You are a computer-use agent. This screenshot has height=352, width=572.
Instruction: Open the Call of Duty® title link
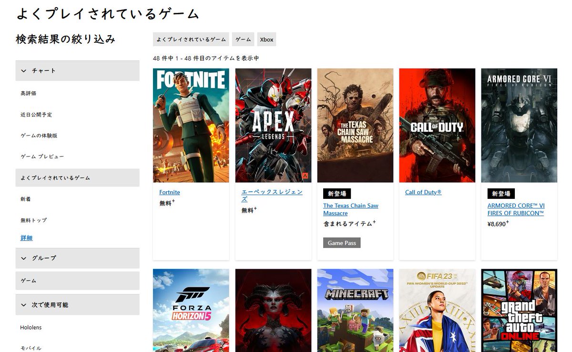click(423, 193)
